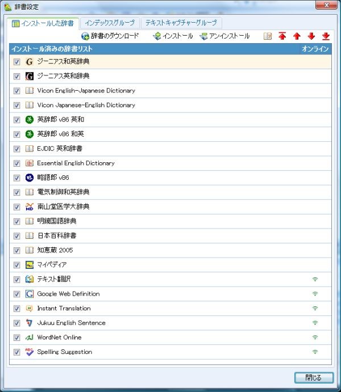Disable the 電気制御和英辞典 checkbox
Viewport: 341px width, 392px height.
[x=16, y=192]
